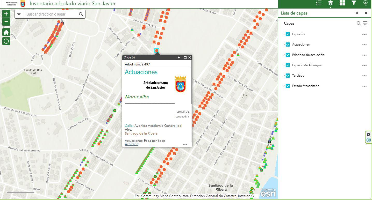Open the Legend widget in header
The image size is (372, 200).
[319, 3]
